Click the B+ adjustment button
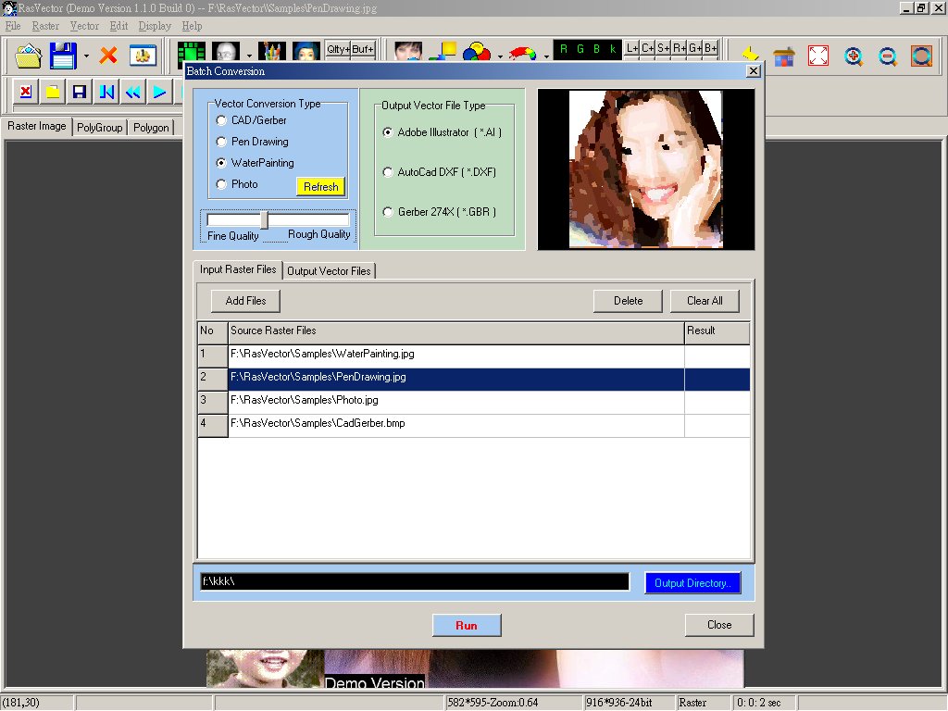Image resolution: width=948 pixels, height=711 pixels. click(x=711, y=48)
